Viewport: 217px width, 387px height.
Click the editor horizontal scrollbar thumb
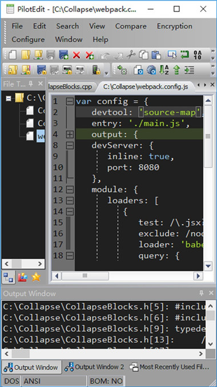point(85,276)
